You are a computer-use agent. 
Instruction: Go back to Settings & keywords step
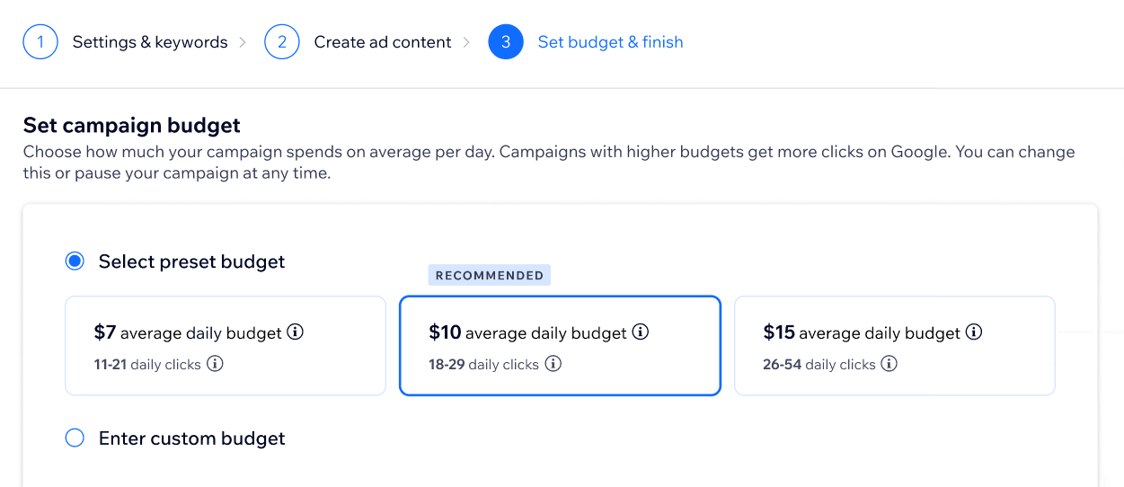[149, 42]
